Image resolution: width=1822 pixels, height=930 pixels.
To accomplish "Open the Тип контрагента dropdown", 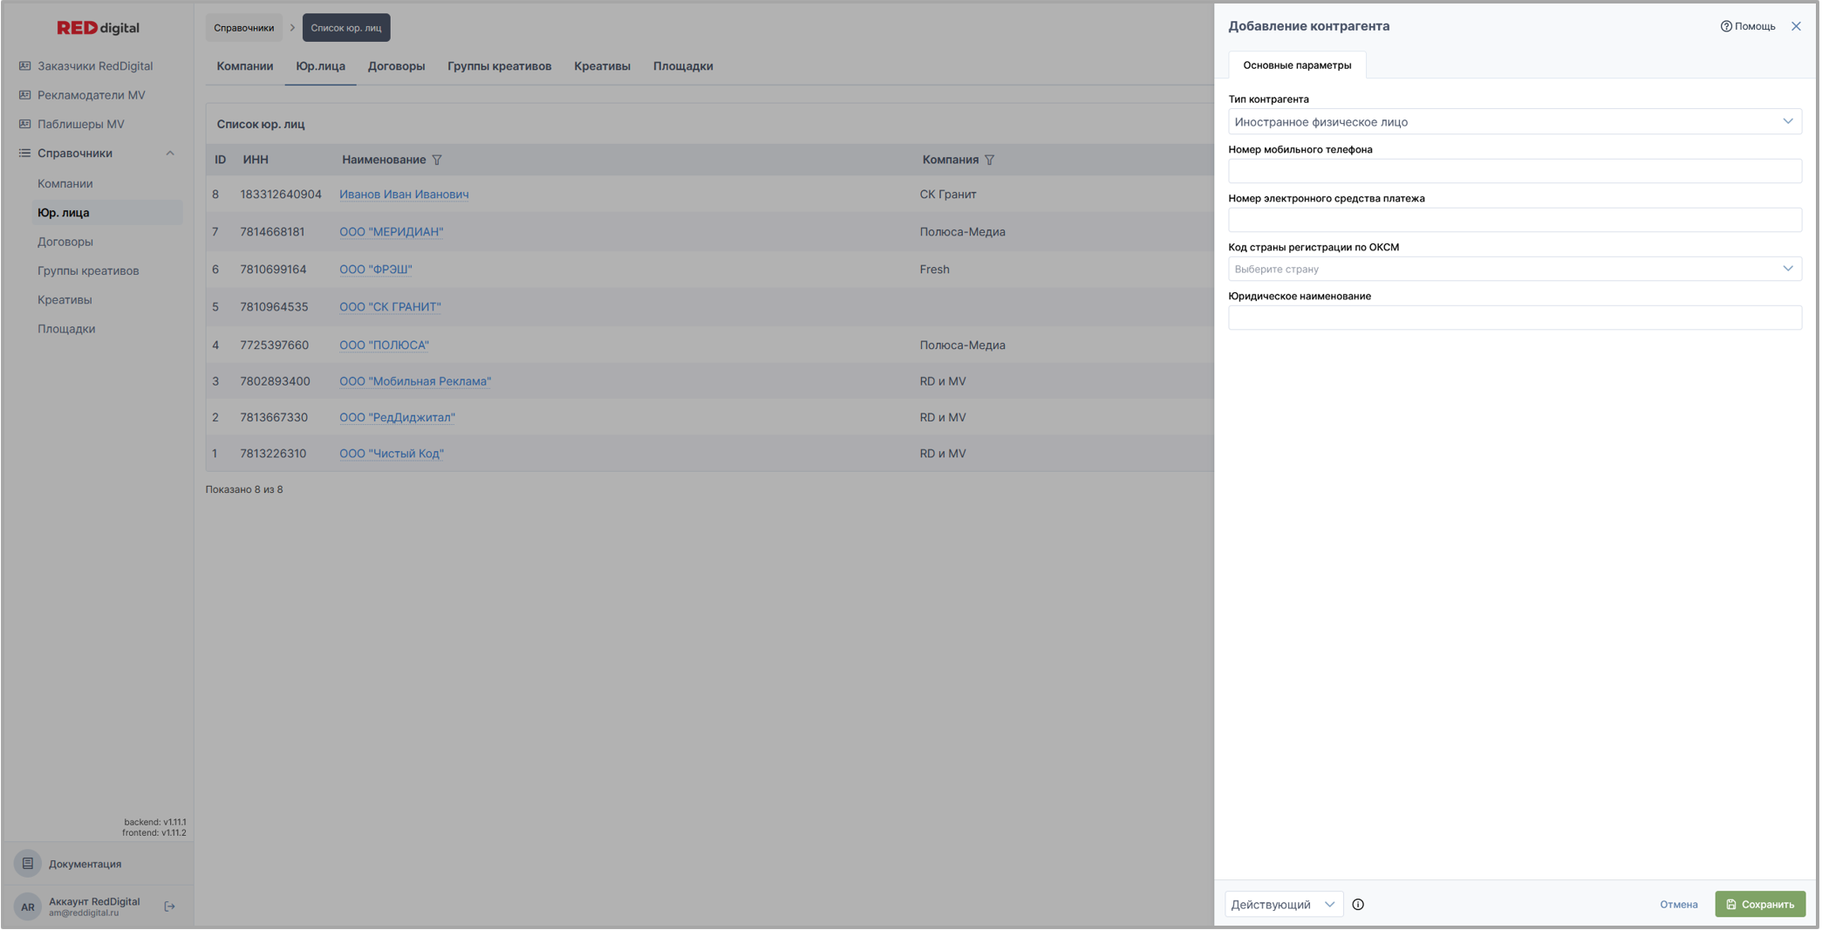I will [x=1514, y=122].
